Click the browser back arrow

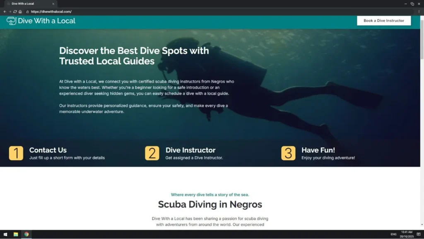[x=5, y=12]
